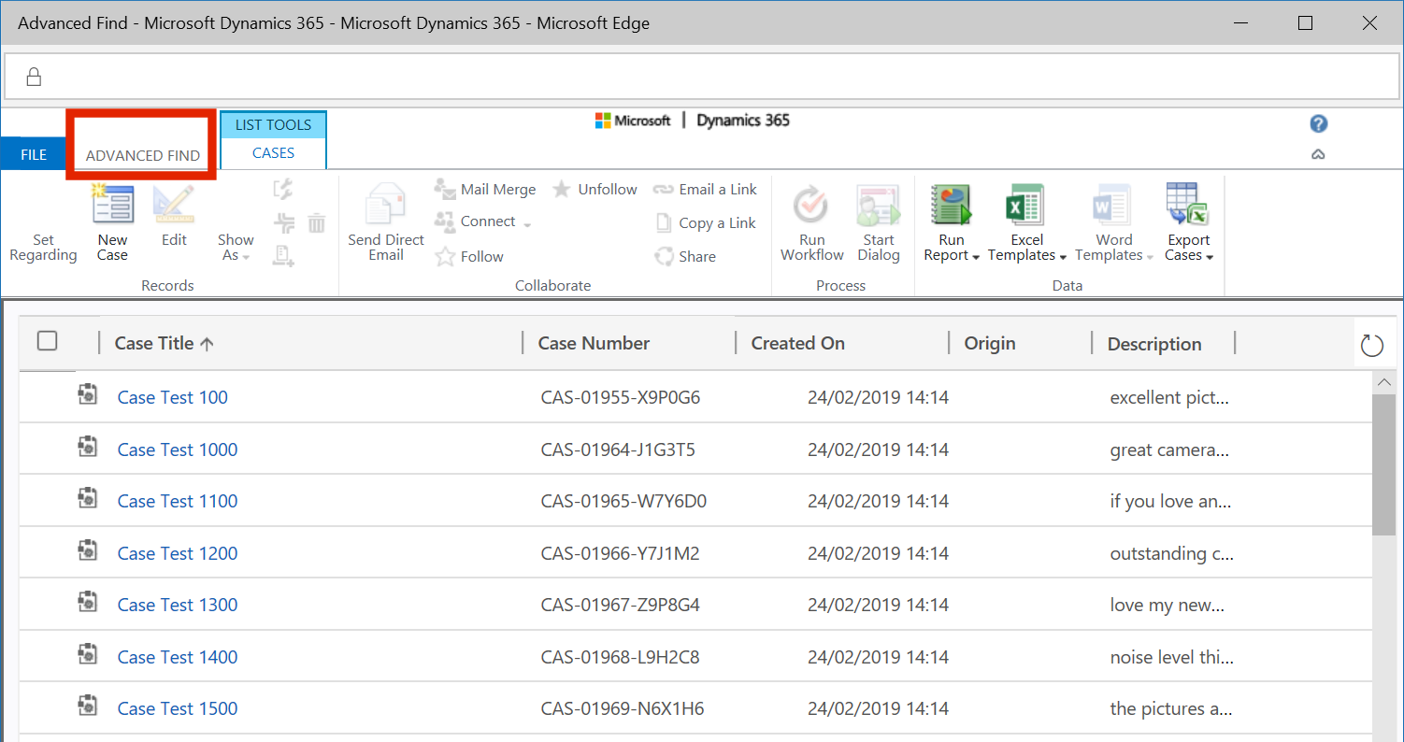This screenshot has width=1404, height=742.
Task: Open the Case Test 100 link
Action: [x=173, y=397]
